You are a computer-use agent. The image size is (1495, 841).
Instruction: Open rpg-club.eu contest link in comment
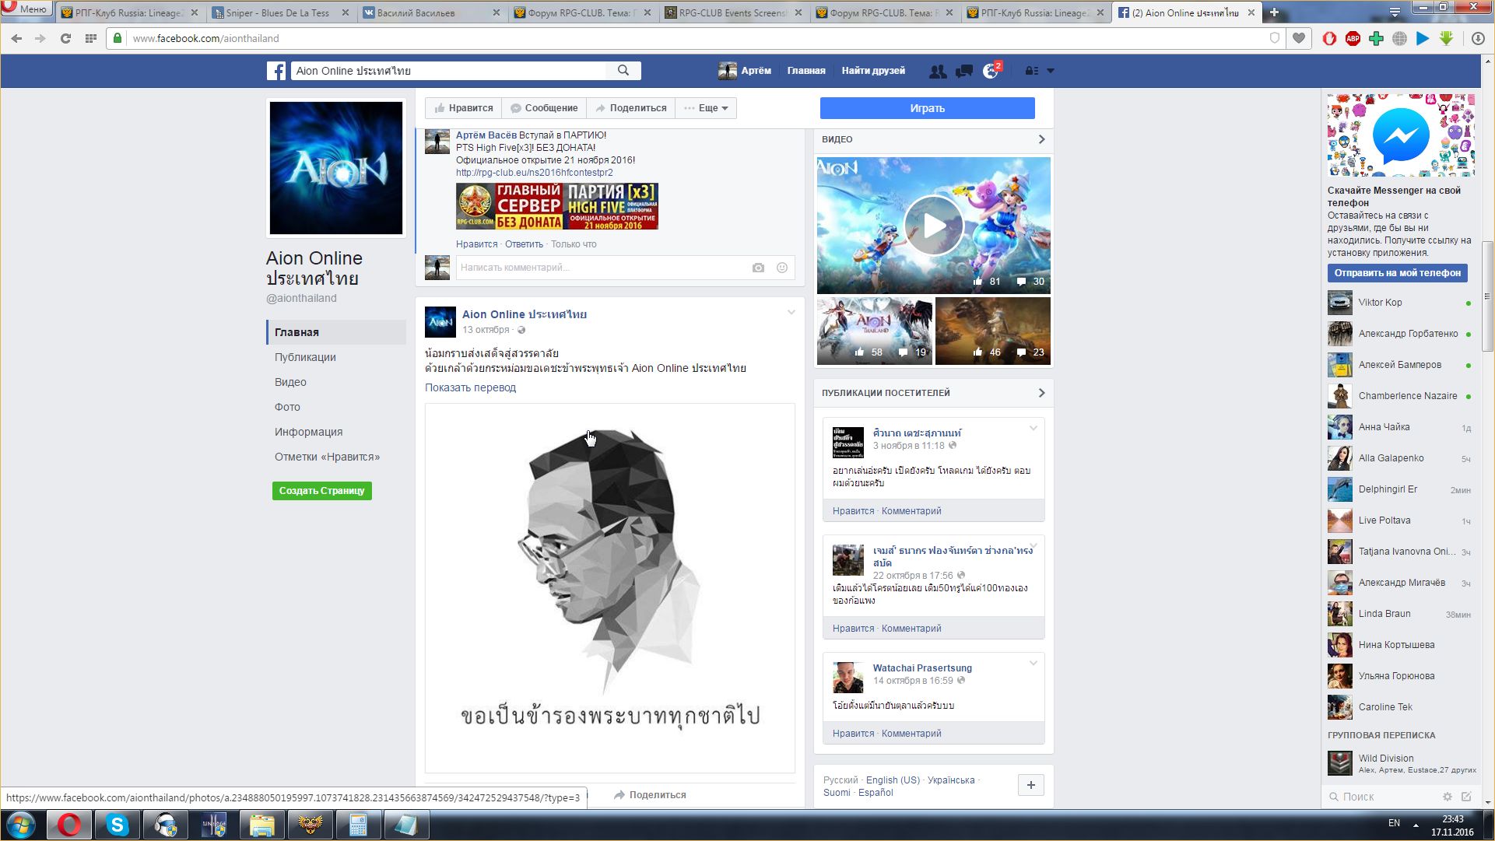click(x=535, y=173)
